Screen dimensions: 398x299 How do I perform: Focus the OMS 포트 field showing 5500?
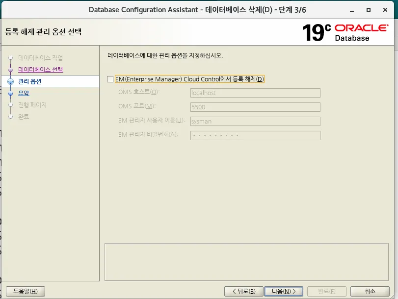255,107
